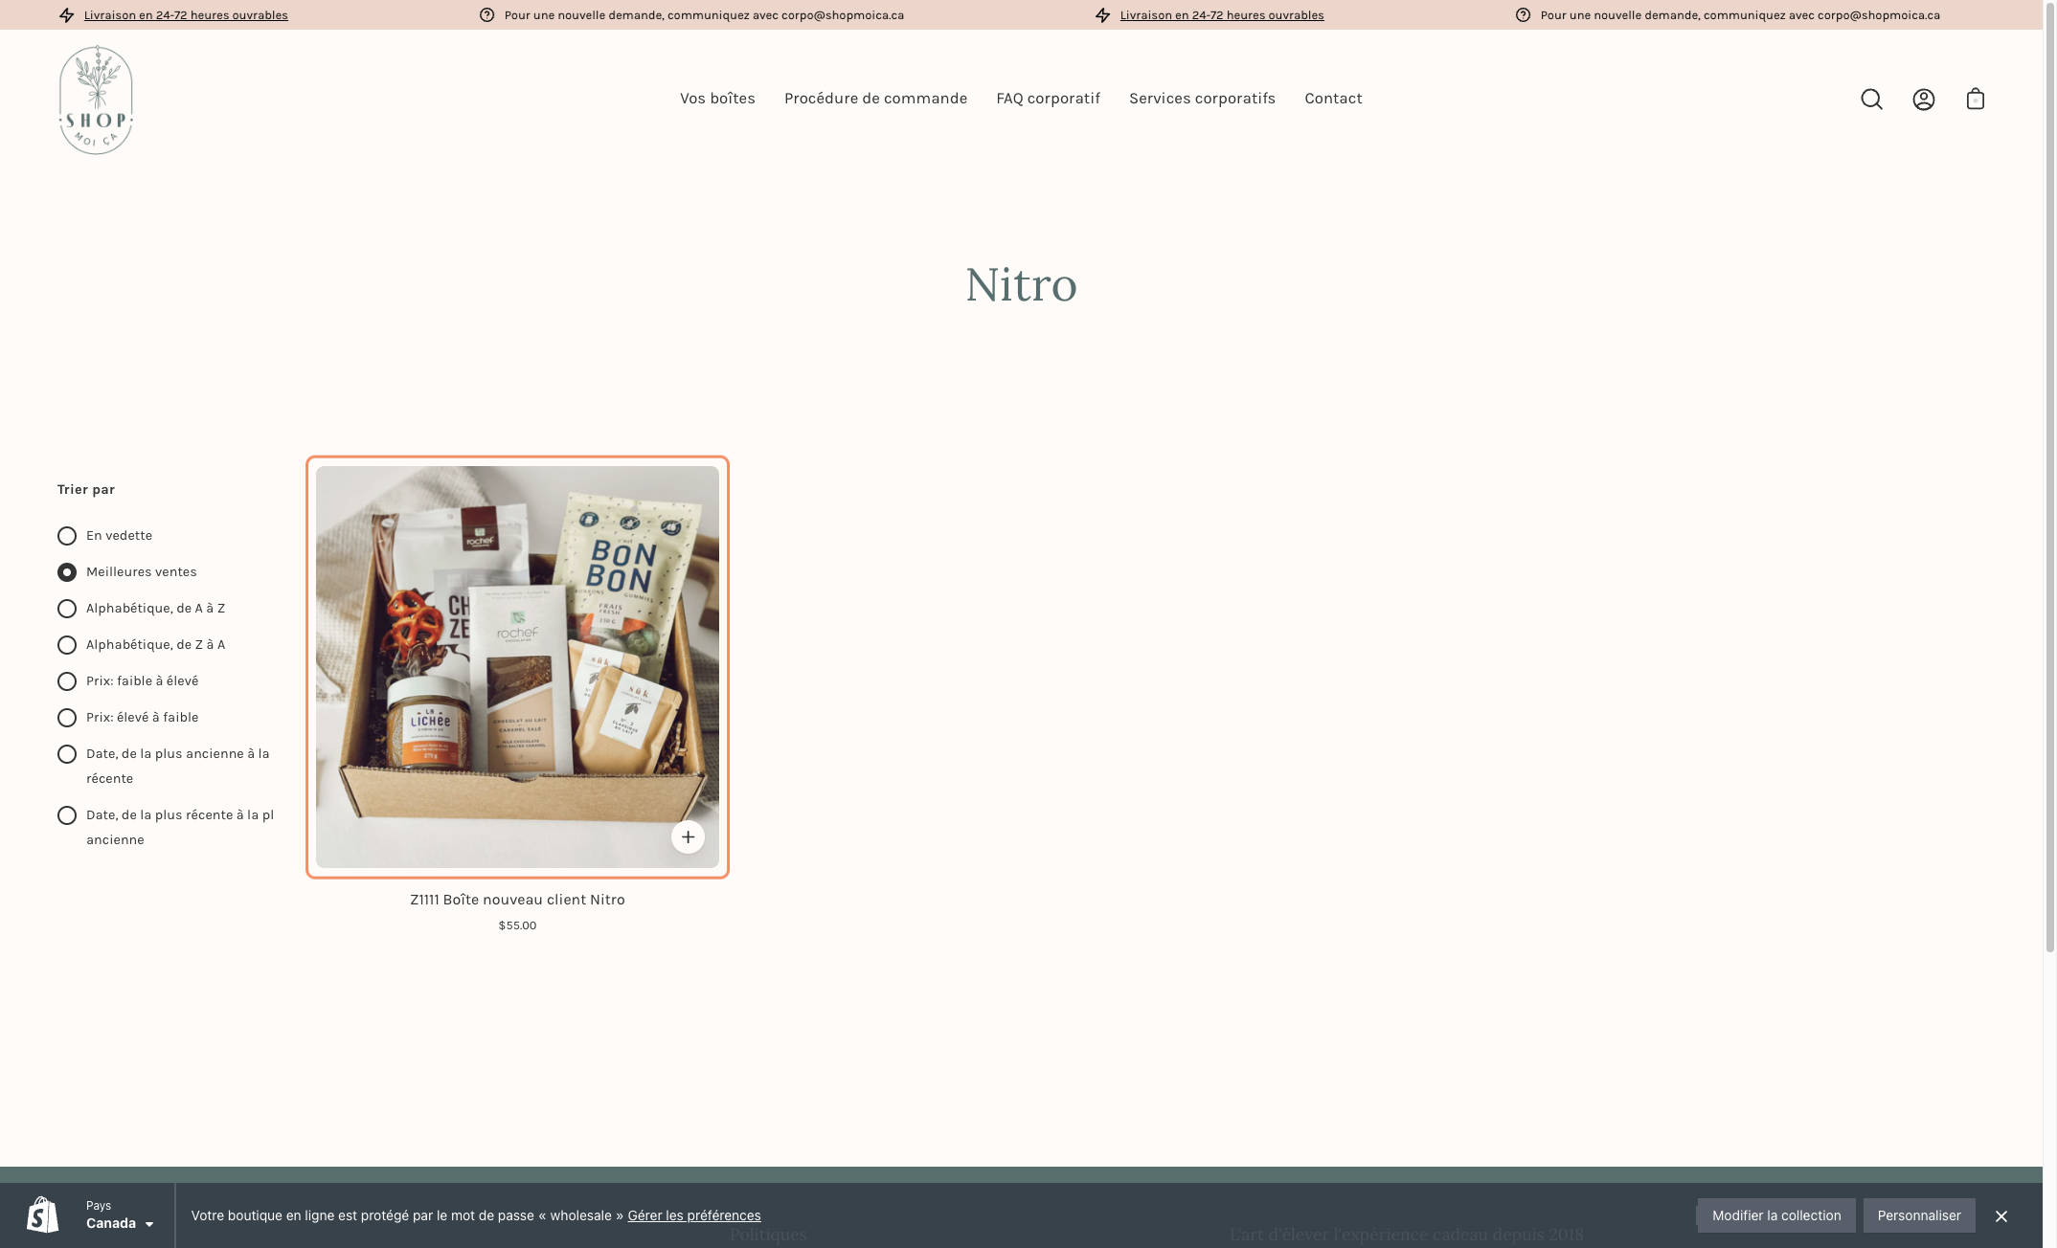Click the Personnaliser button
The image size is (2057, 1248).
[x=1919, y=1215]
